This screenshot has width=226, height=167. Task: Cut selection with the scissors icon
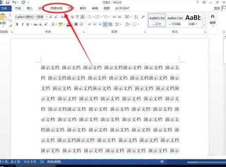pos(10,15)
